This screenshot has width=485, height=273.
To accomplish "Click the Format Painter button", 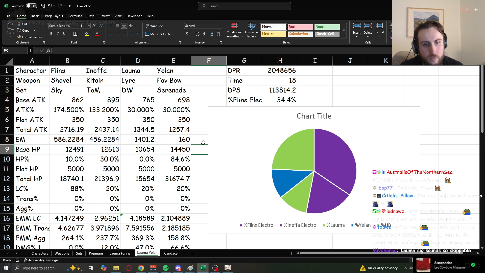I will coord(30,37).
